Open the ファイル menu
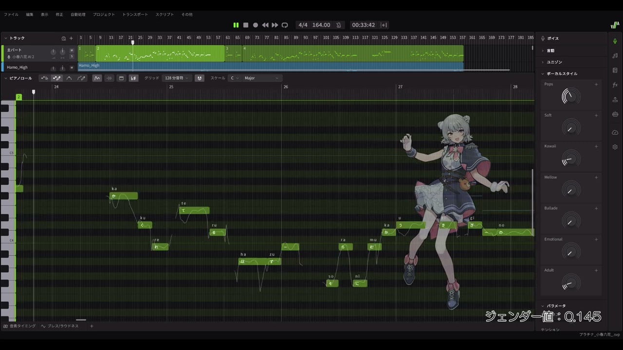The width and height of the screenshot is (623, 350). (x=11, y=15)
